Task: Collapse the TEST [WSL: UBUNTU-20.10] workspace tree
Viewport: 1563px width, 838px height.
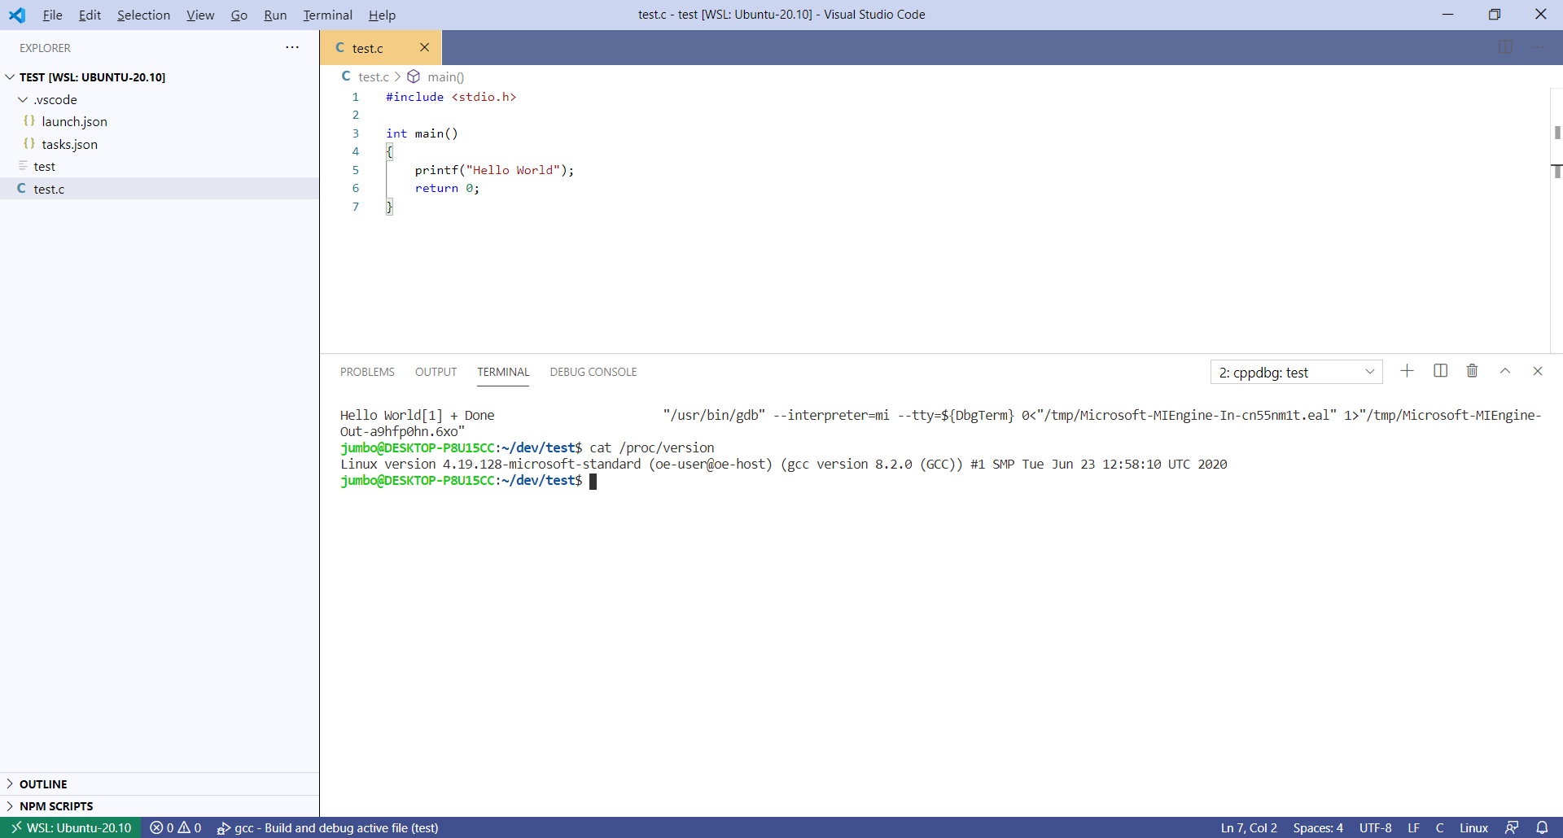Action: click(10, 76)
